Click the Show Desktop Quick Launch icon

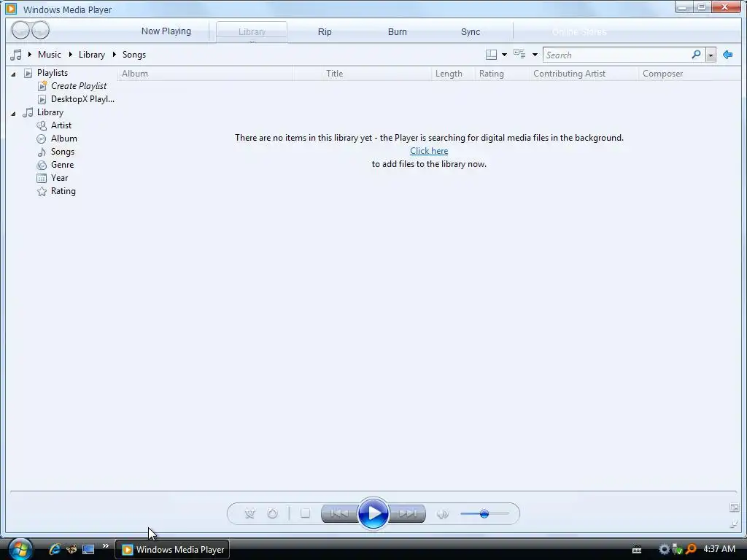point(88,550)
